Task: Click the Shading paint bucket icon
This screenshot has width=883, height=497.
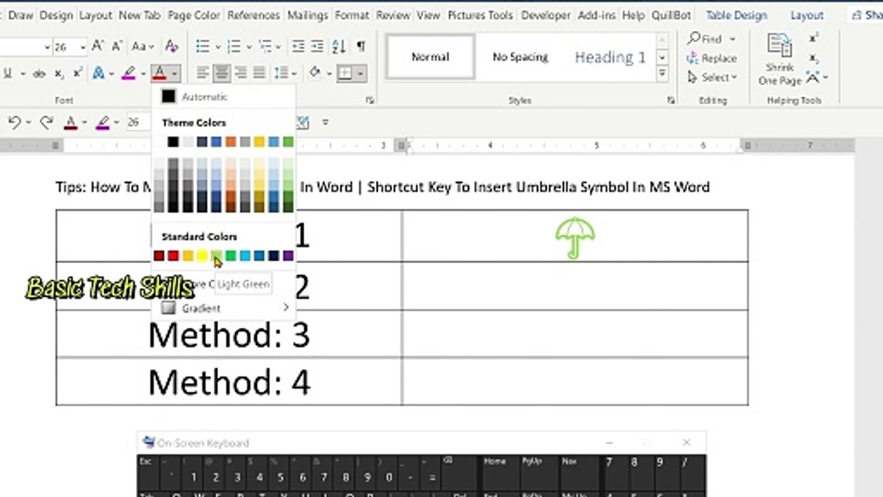Action: (315, 72)
